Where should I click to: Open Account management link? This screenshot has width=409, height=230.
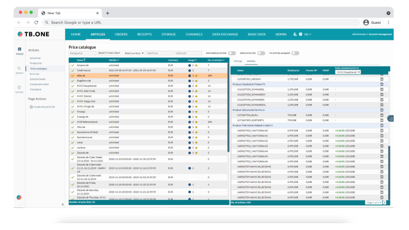380,34
